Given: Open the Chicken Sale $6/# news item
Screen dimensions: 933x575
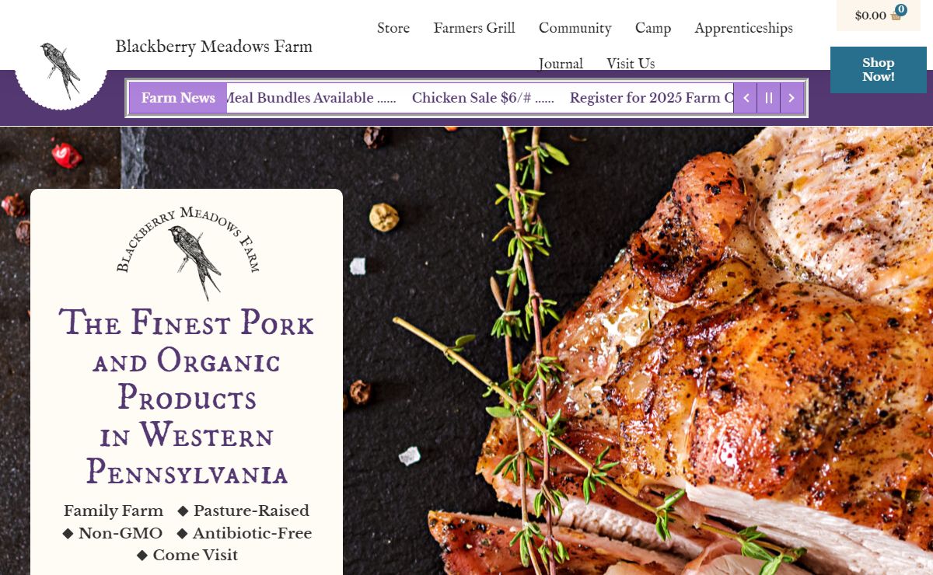Looking at the screenshot, I should click(x=483, y=98).
